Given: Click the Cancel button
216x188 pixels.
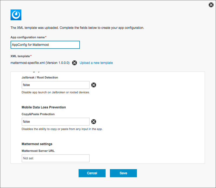Looking at the screenshot, I should 92,173.
